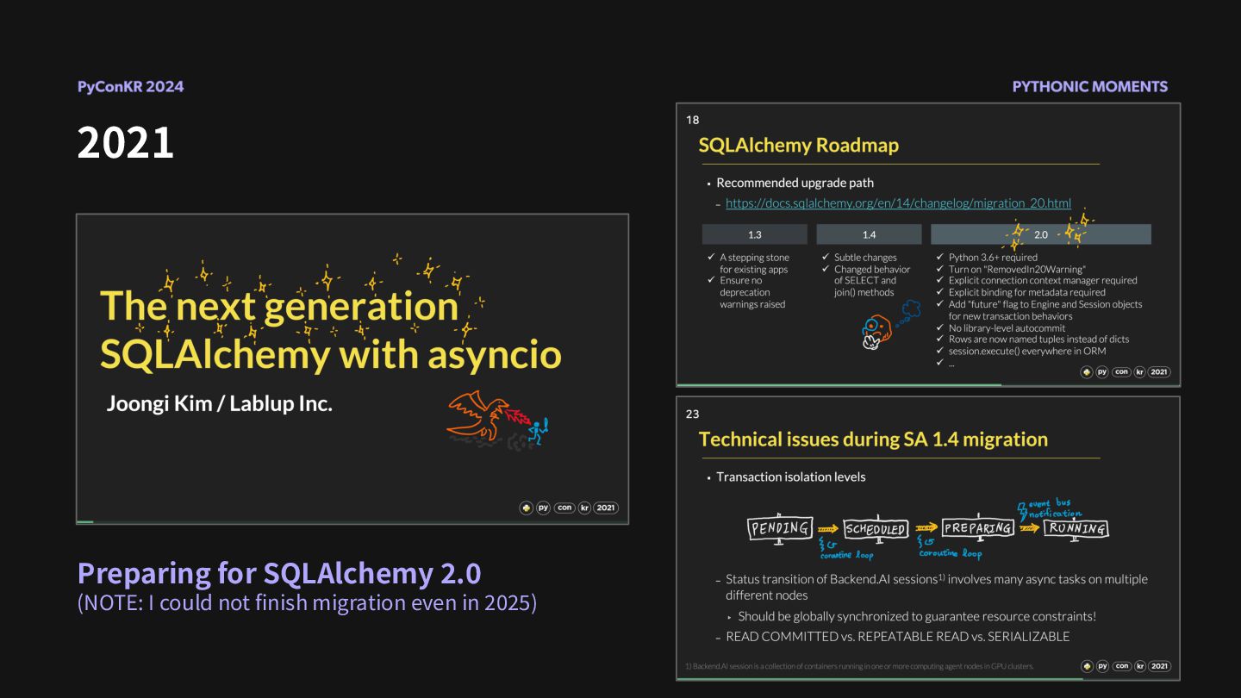Click the green progress bar under slide 18
The width and height of the screenshot is (1241, 698).
[x=839, y=384]
